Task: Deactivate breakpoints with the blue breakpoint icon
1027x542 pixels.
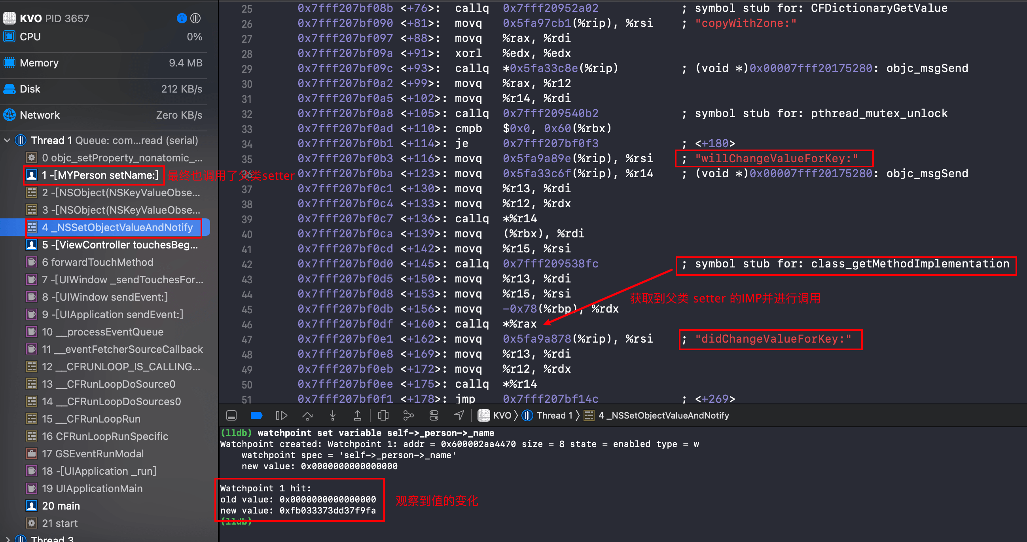Action: [256, 415]
